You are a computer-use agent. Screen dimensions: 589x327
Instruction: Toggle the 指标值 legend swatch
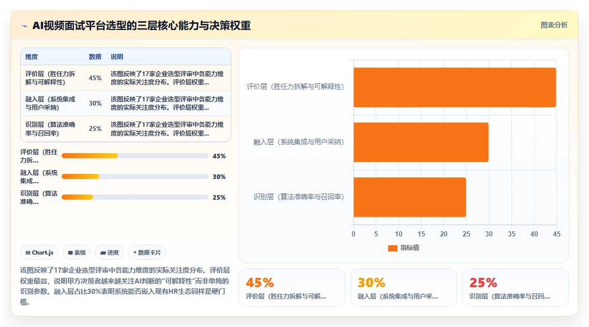[392, 248]
